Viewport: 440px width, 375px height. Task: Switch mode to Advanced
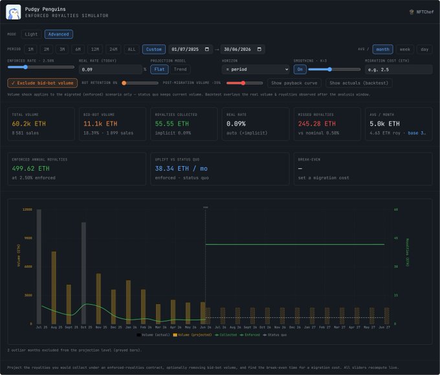[x=58, y=34]
